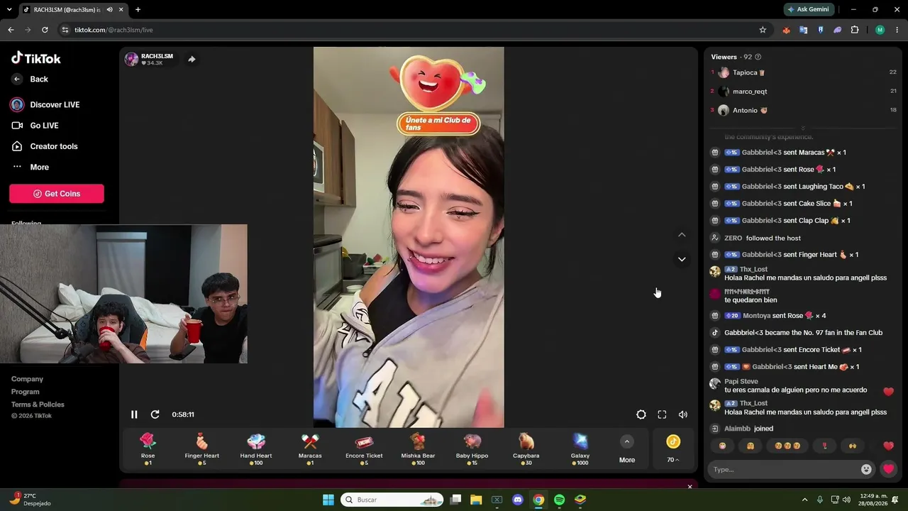The width and height of the screenshot is (908, 511).
Task: Send a Rose gift
Action: [x=148, y=449]
